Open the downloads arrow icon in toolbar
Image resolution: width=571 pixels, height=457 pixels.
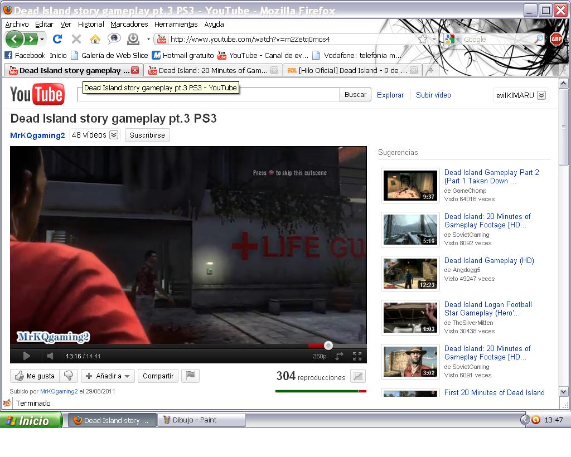(x=133, y=39)
